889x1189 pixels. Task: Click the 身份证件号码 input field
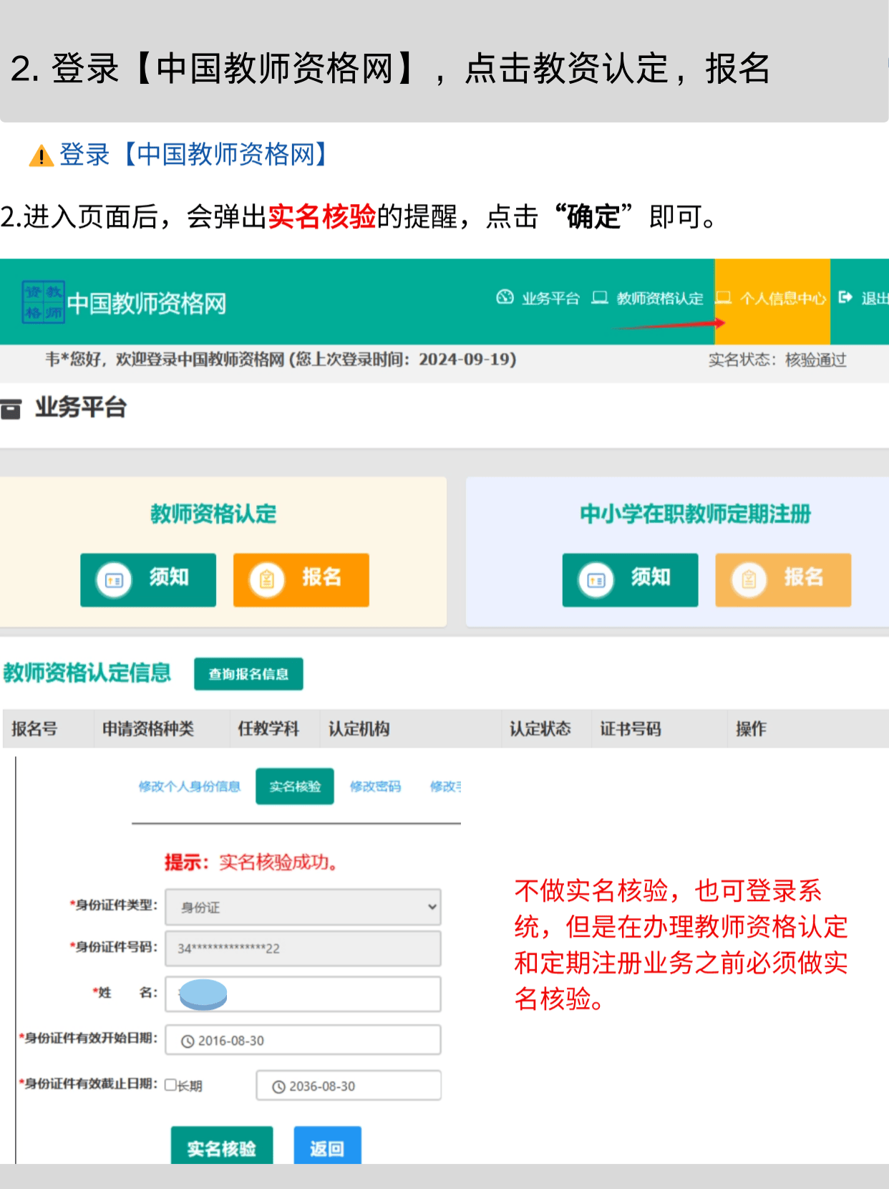pos(303,948)
